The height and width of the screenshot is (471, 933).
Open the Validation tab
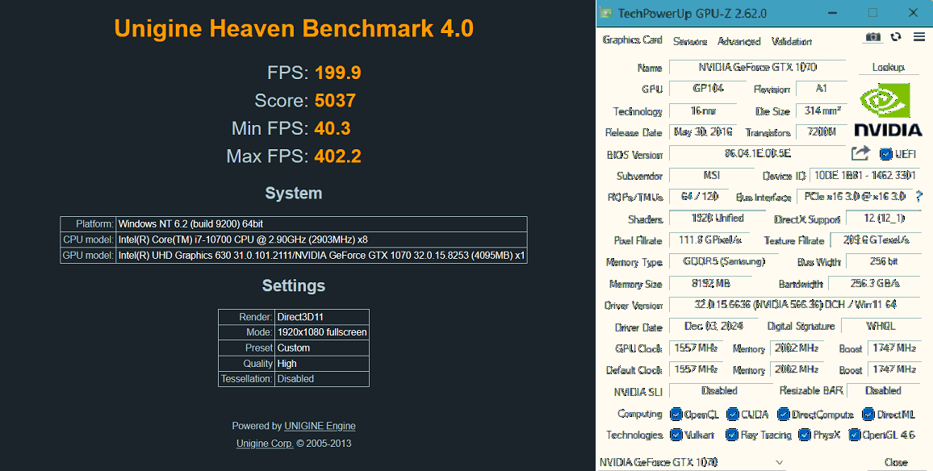tap(792, 41)
